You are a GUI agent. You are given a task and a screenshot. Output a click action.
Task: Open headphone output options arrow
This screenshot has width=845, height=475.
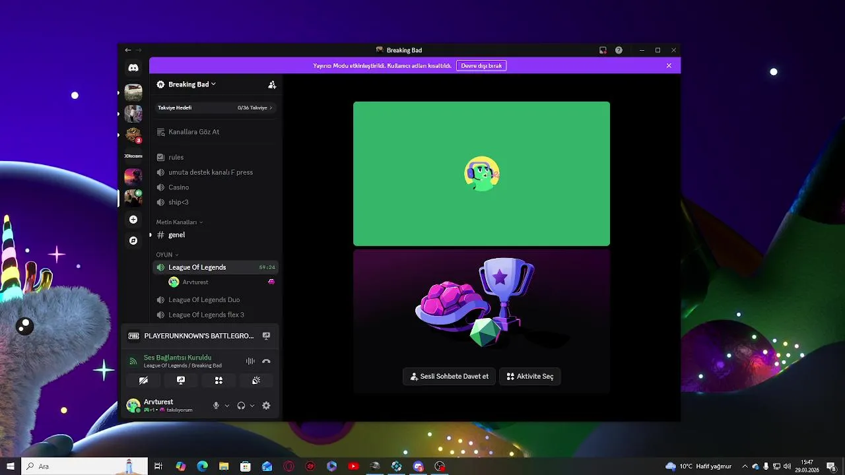pos(252,406)
